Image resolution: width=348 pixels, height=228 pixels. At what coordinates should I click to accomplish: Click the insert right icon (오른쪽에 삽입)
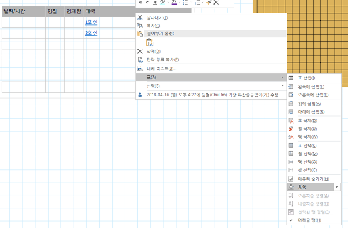pyautogui.click(x=291, y=95)
